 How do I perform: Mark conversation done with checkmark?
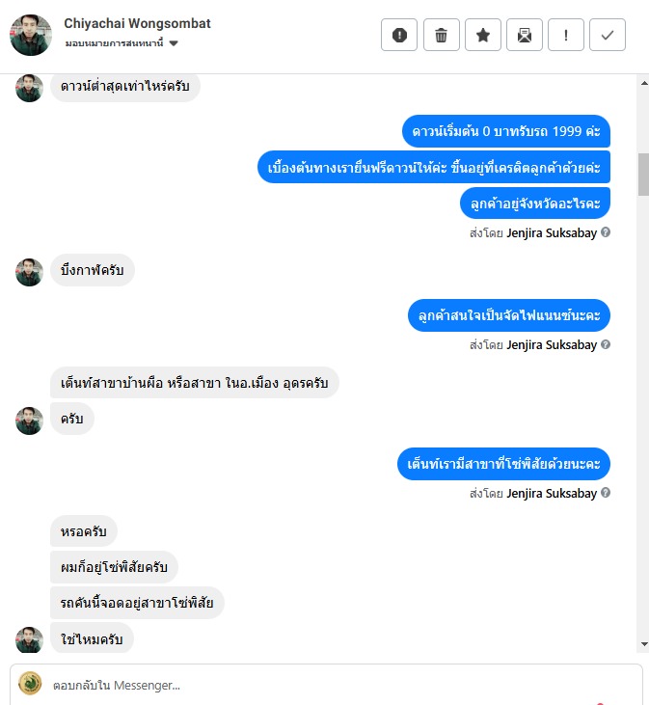click(x=608, y=35)
